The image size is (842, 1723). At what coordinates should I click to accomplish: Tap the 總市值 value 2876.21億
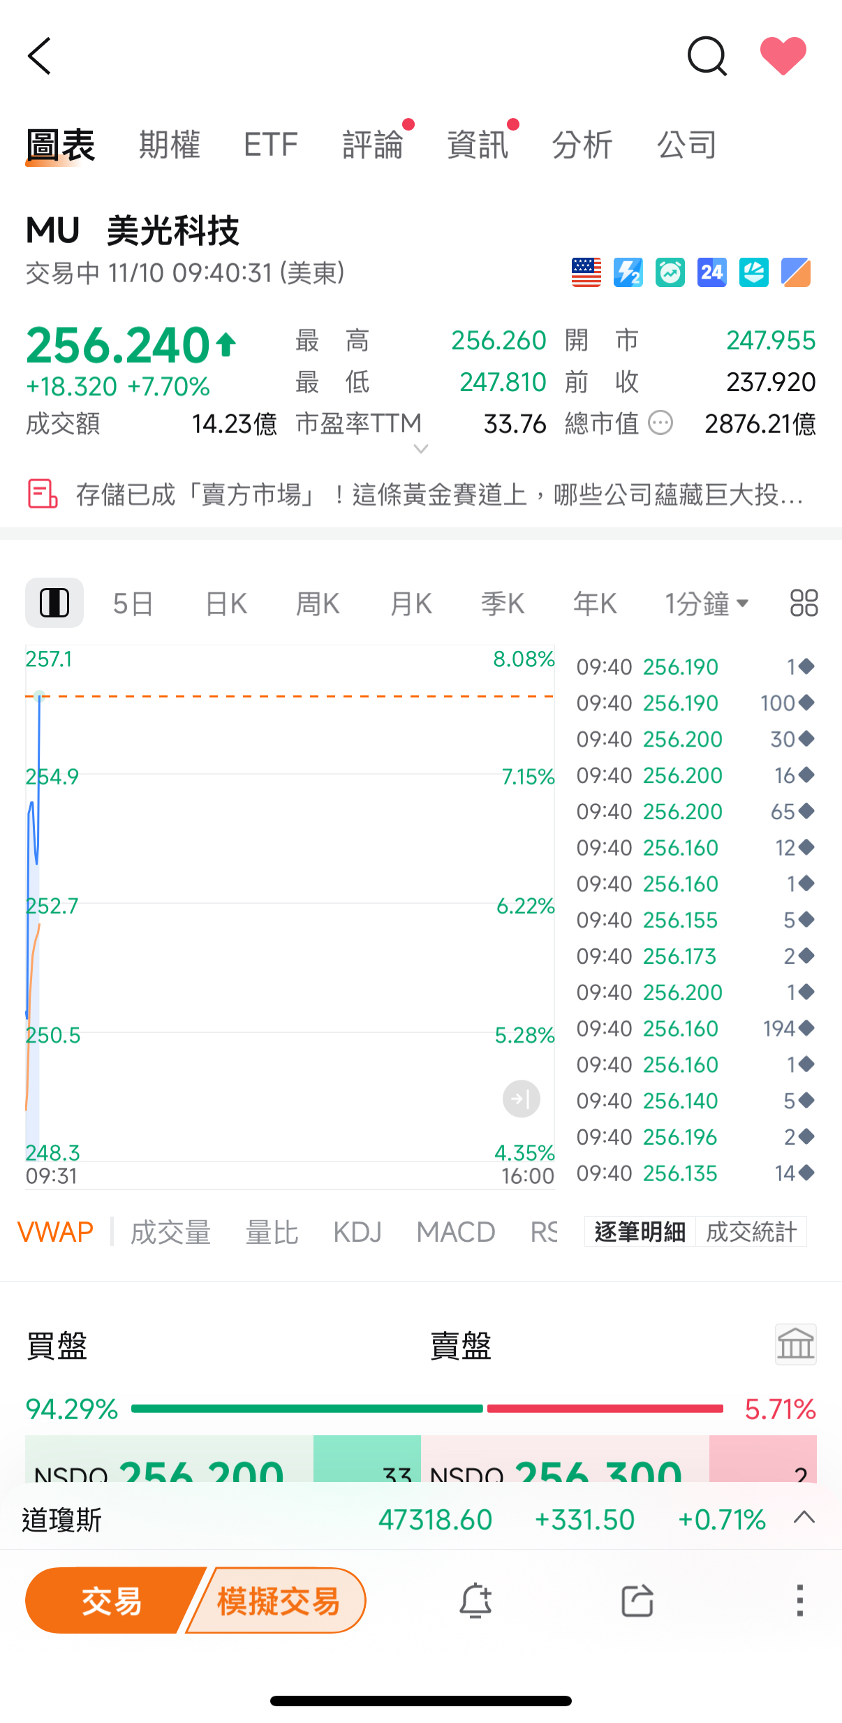[760, 423]
